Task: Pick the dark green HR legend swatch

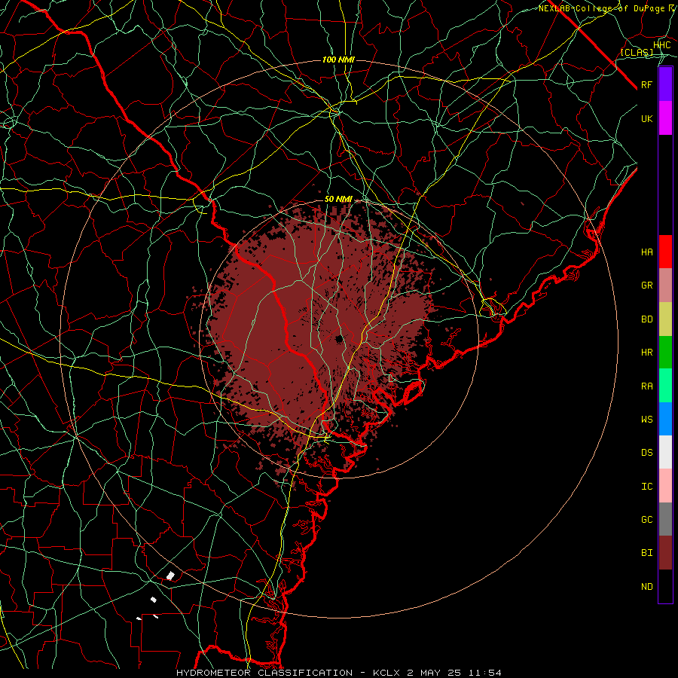Action: (x=665, y=353)
